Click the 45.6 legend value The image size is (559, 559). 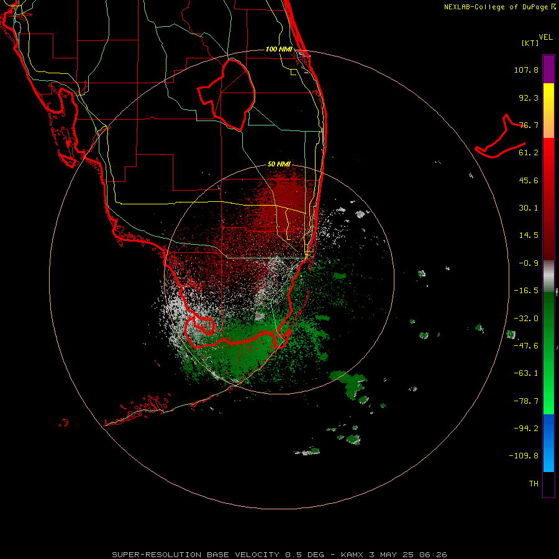[x=529, y=180]
